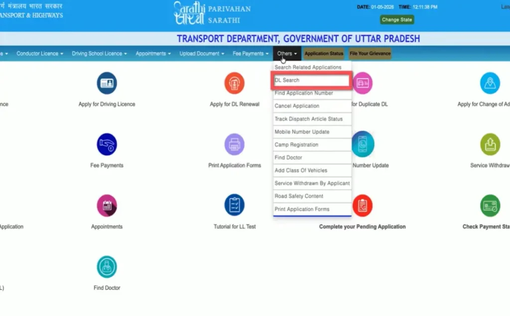Click the Change State button
This screenshot has width=510, height=316.
397,19
